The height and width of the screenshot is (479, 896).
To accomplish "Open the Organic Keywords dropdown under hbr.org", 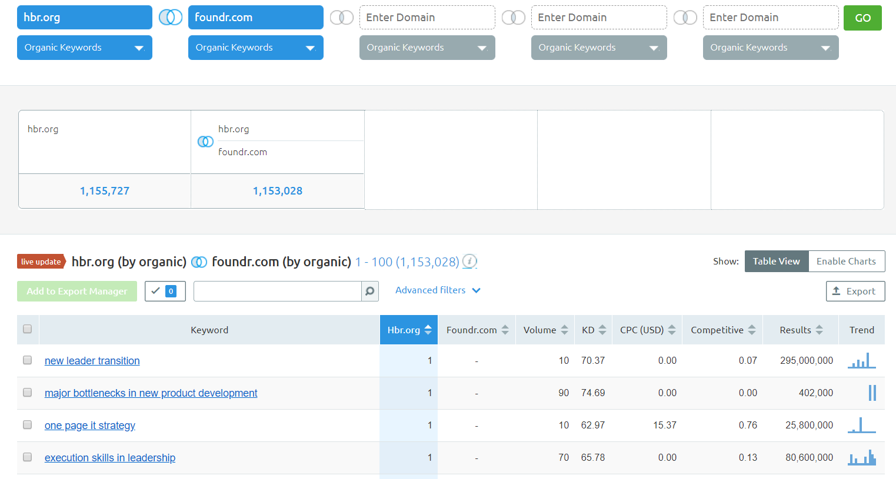I will pos(84,48).
